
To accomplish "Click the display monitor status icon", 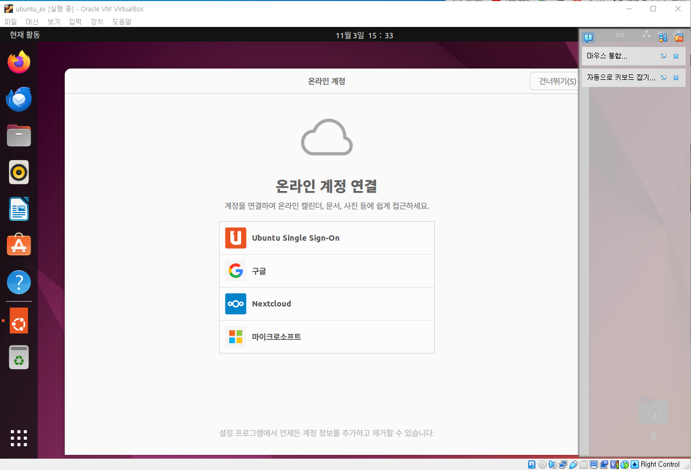I will pos(594,464).
